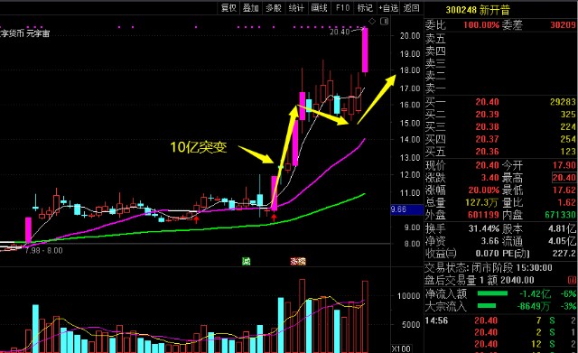The height and width of the screenshot is (353, 578).
Task: Click the 收益 value 0.070
Action: pyautogui.click(x=487, y=254)
